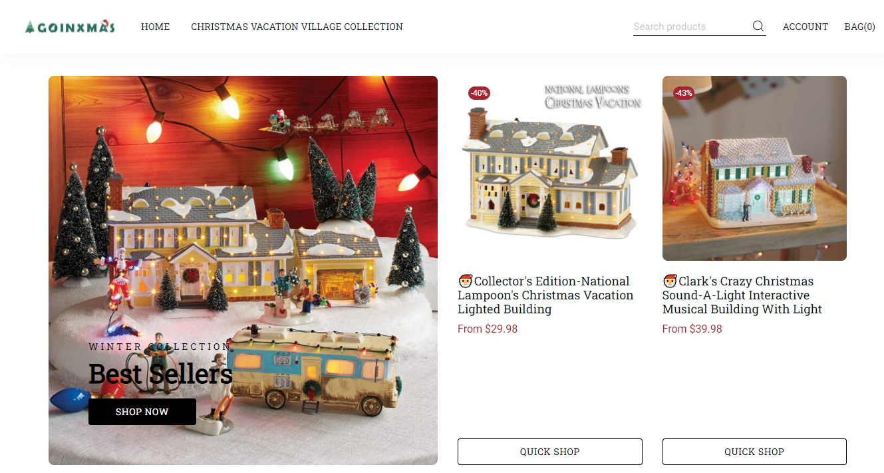Open Clark's Crazy Christmas musical building image
This screenshot has width=884, height=473.
coord(754,168)
